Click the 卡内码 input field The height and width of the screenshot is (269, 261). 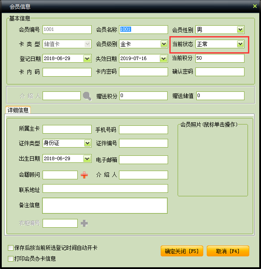(x=67, y=72)
